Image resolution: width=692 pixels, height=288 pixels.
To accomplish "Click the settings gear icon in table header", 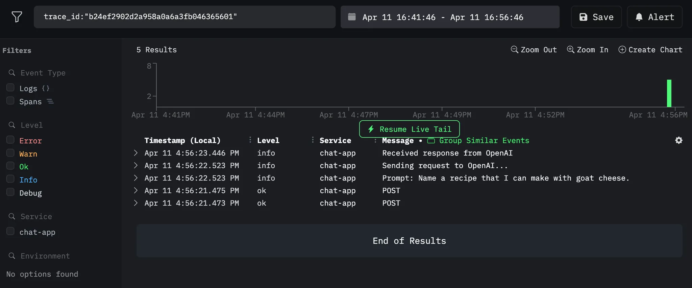I will 678,140.
